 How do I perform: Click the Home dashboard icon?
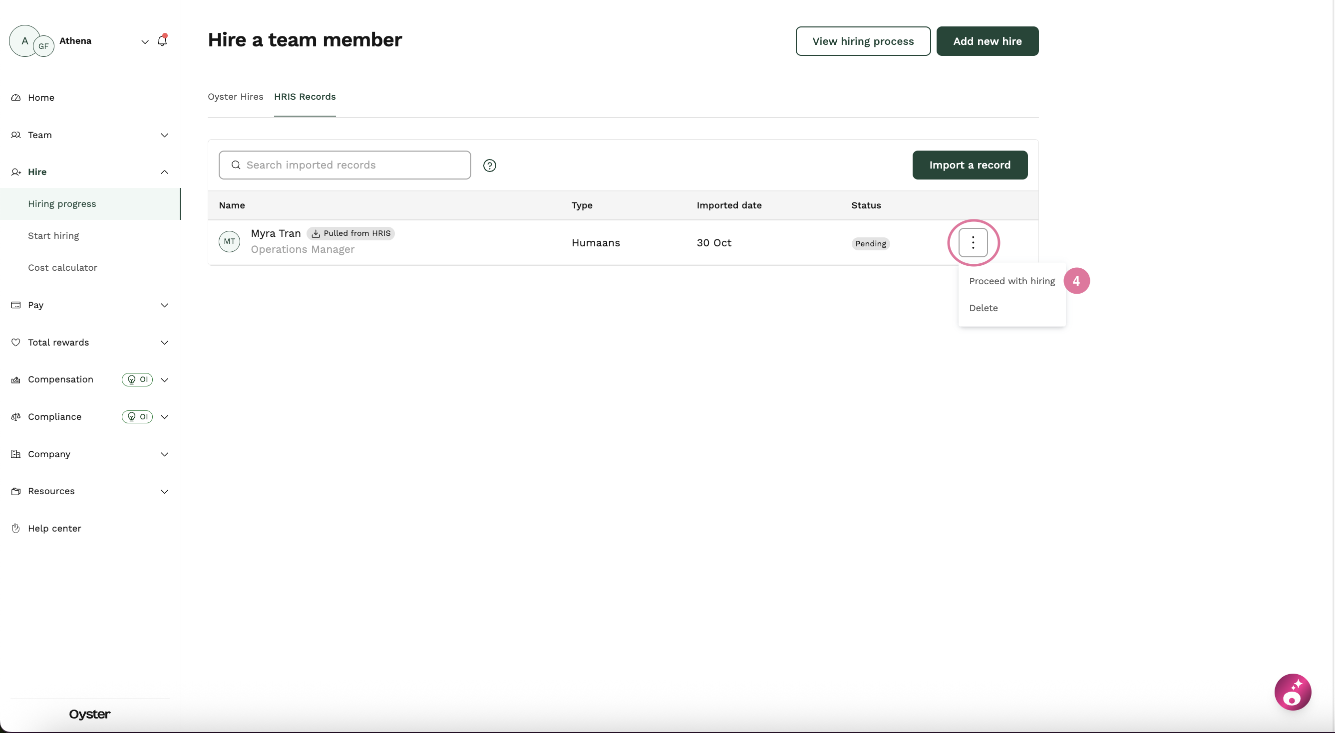click(16, 97)
